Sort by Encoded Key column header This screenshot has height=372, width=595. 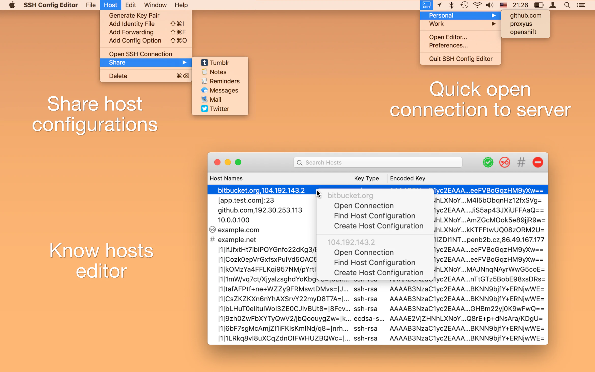point(468,178)
